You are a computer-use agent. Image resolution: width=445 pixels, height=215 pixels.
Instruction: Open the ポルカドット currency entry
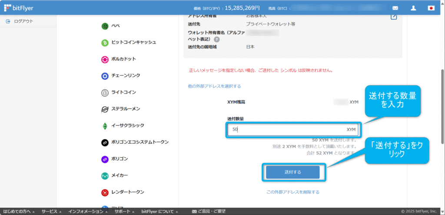tap(124, 59)
